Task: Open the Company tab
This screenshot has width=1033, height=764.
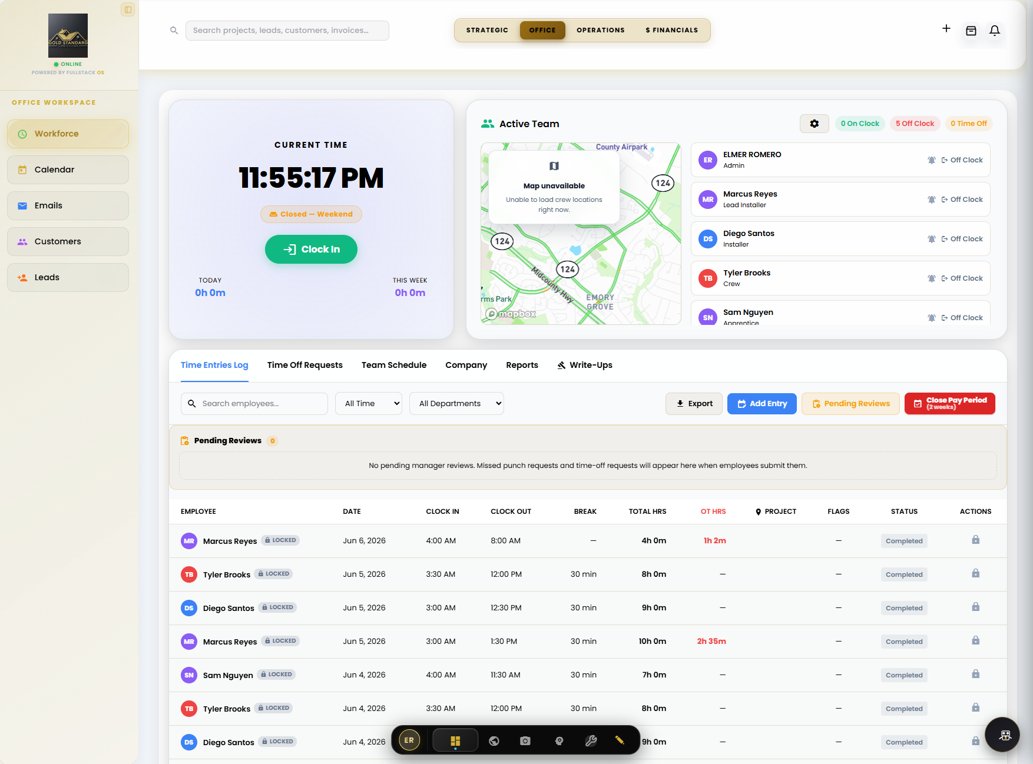Action: click(x=466, y=365)
